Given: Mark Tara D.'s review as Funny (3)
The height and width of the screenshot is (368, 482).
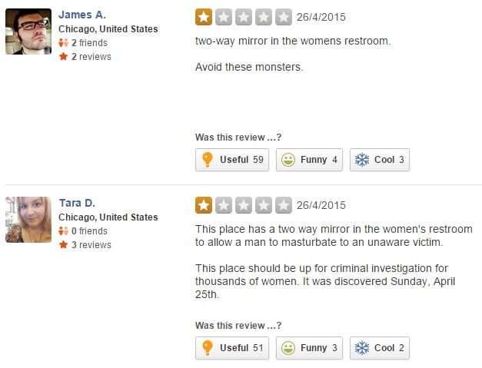Looking at the screenshot, I should 309,348.
